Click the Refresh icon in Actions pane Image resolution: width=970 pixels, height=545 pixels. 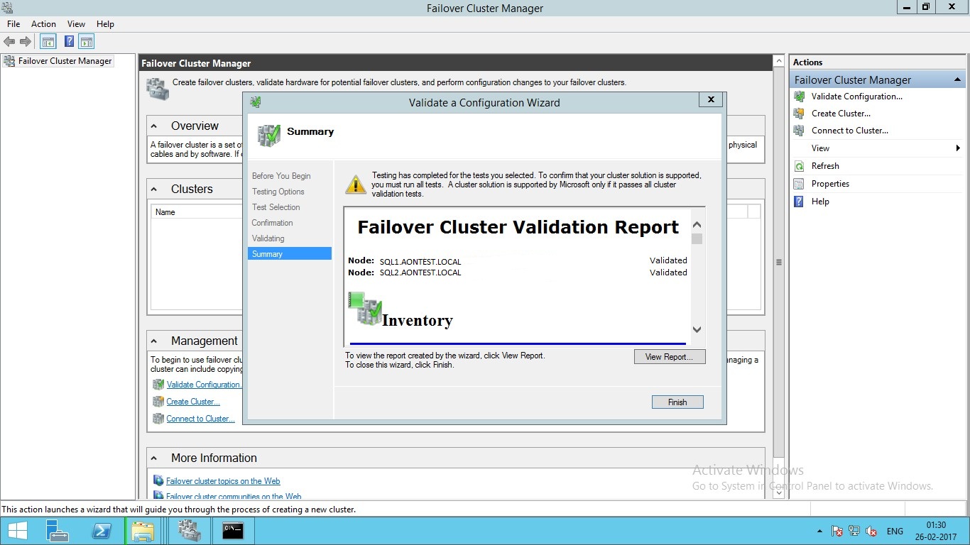(800, 166)
